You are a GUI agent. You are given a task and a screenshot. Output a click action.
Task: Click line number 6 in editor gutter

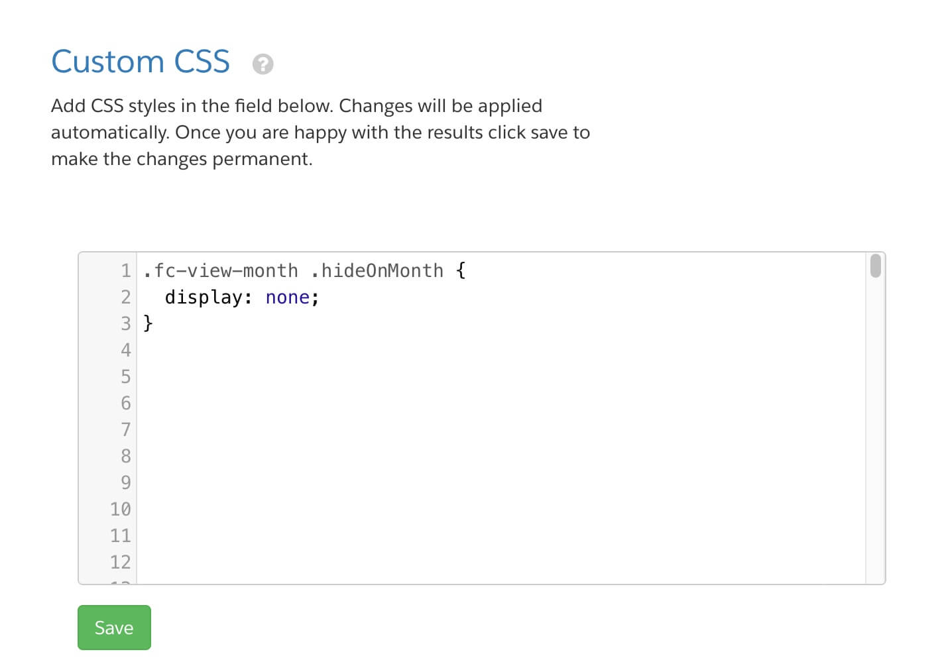[125, 403]
